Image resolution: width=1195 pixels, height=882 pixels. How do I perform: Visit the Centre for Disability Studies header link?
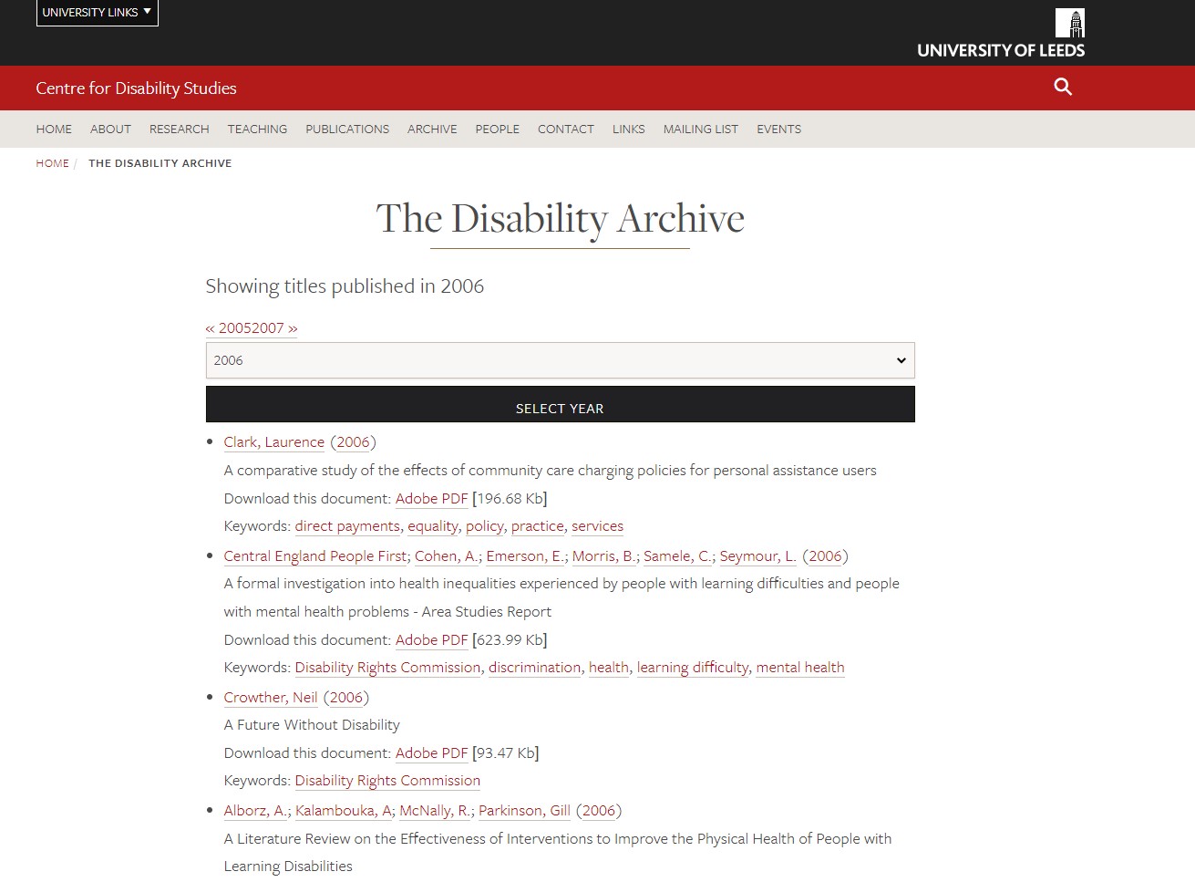135,88
